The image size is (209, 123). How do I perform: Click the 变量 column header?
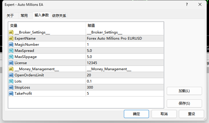pos(47,25)
